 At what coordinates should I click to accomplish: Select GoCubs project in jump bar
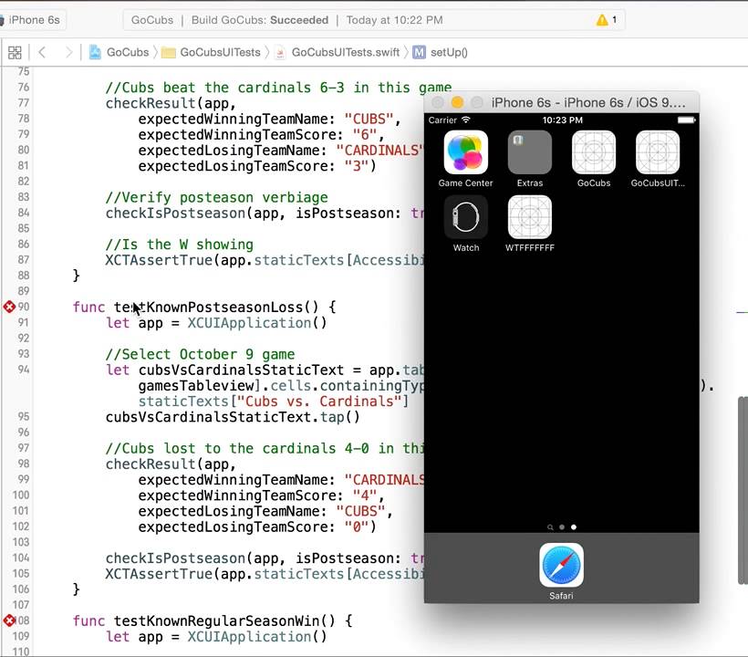[x=119, y=52]
